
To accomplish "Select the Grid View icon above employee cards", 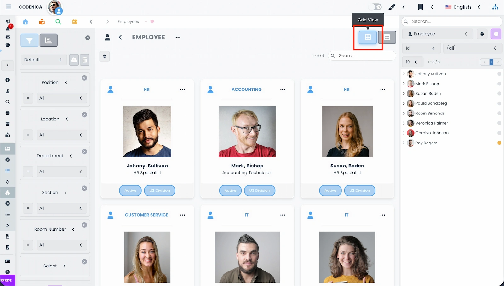I will (368, 37).
